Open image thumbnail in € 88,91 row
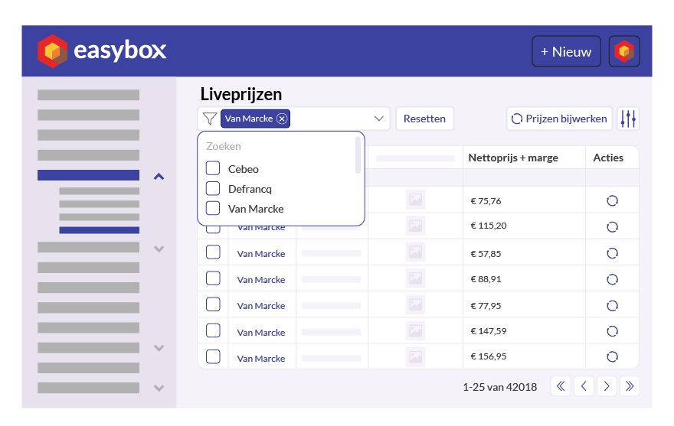 click(415, 278)
